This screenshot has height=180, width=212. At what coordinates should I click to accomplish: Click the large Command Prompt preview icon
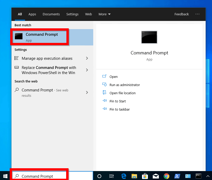tap(149, 37)
